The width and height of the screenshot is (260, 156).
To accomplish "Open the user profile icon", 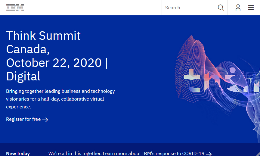I will pos(238,8).
